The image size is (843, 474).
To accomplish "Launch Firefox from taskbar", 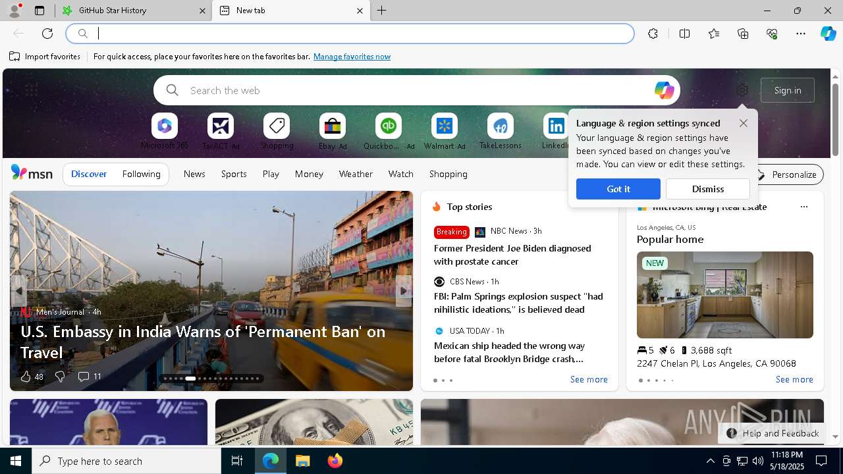I will [335, 461].
